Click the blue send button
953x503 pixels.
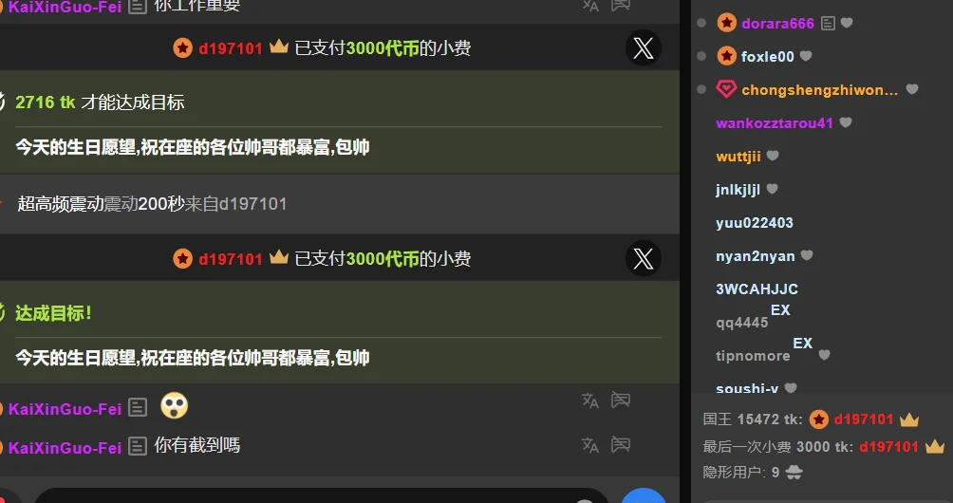[x=643, y=495]
